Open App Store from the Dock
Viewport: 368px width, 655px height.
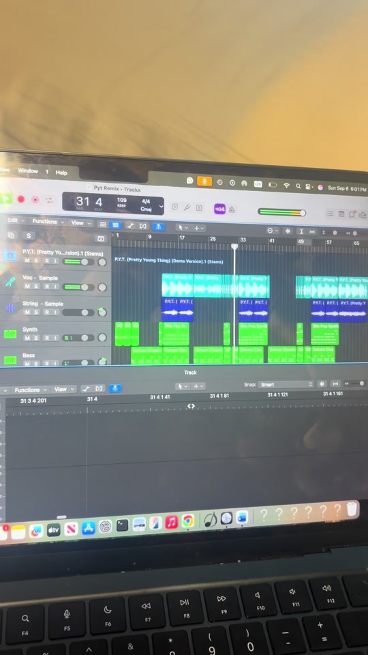(x=89, y=528)
